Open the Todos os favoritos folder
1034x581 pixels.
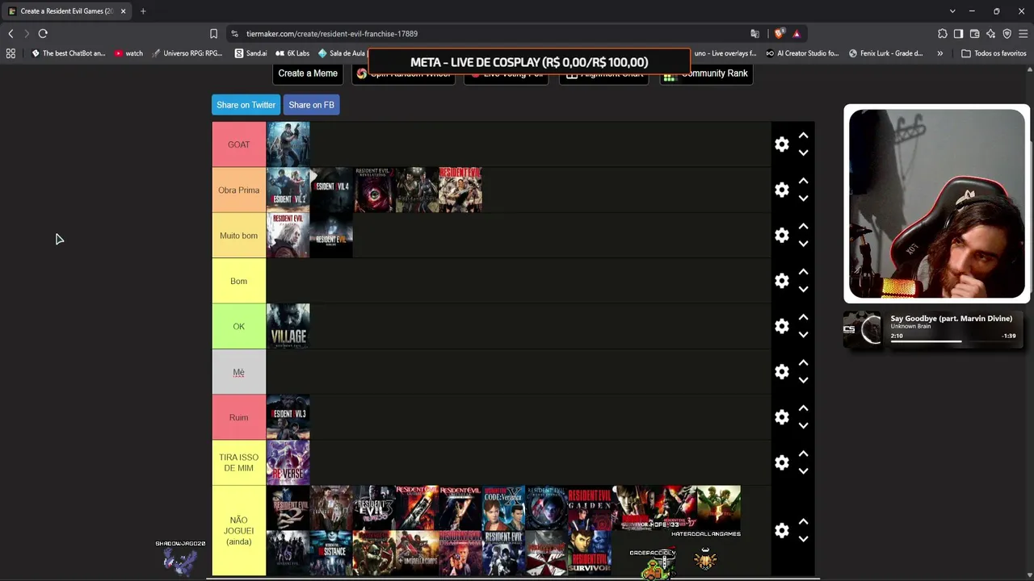point(994,53)
